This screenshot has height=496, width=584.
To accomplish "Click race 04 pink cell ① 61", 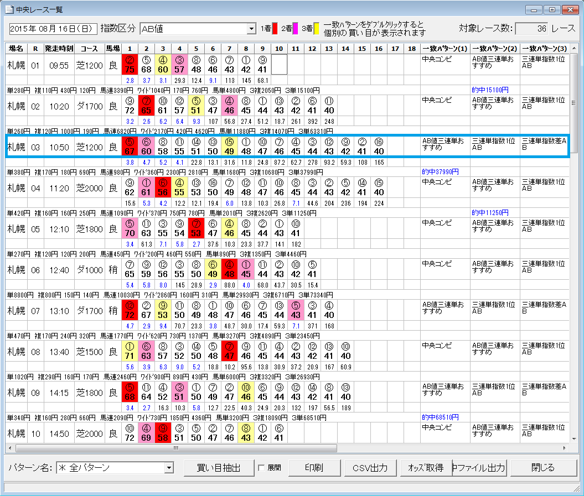I will [x=146, y=187].
